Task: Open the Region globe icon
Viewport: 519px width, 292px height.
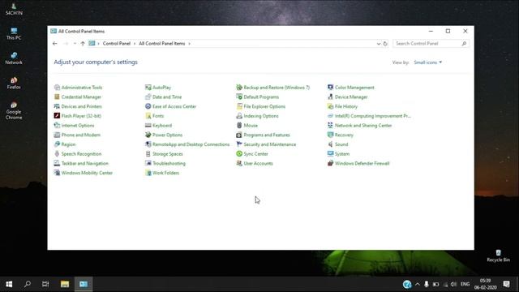Action: click(x=57, y=144)
